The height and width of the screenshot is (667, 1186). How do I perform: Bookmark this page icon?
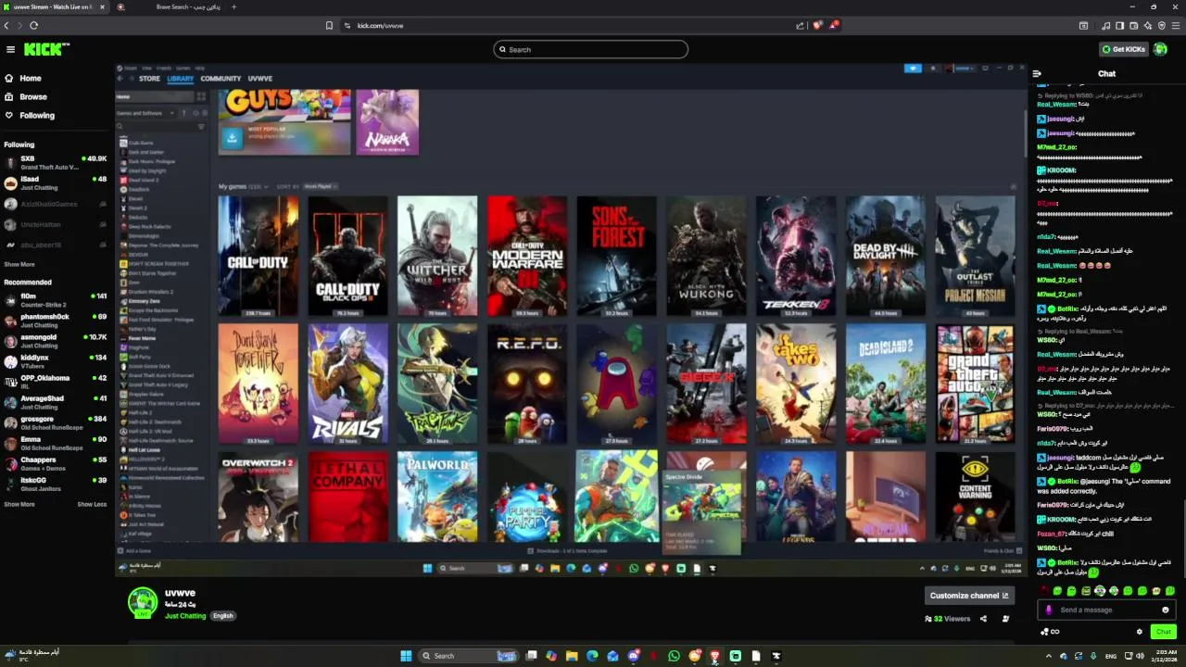coord(329,26)
